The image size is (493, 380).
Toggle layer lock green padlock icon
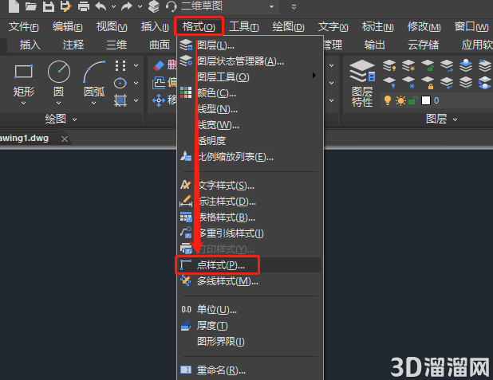(x=412, y=101)
